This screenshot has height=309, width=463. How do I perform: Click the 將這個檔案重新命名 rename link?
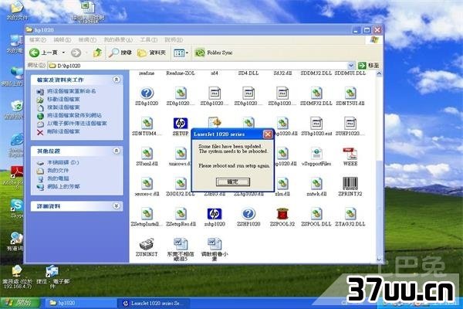72,91
